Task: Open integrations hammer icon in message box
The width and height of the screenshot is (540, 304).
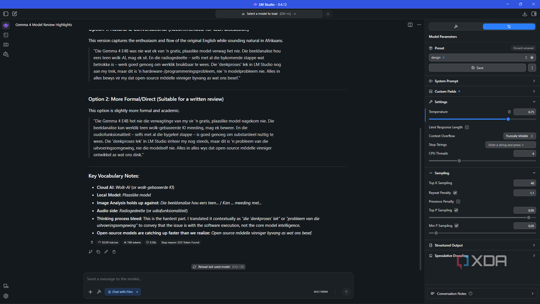Action: (99, 292)
